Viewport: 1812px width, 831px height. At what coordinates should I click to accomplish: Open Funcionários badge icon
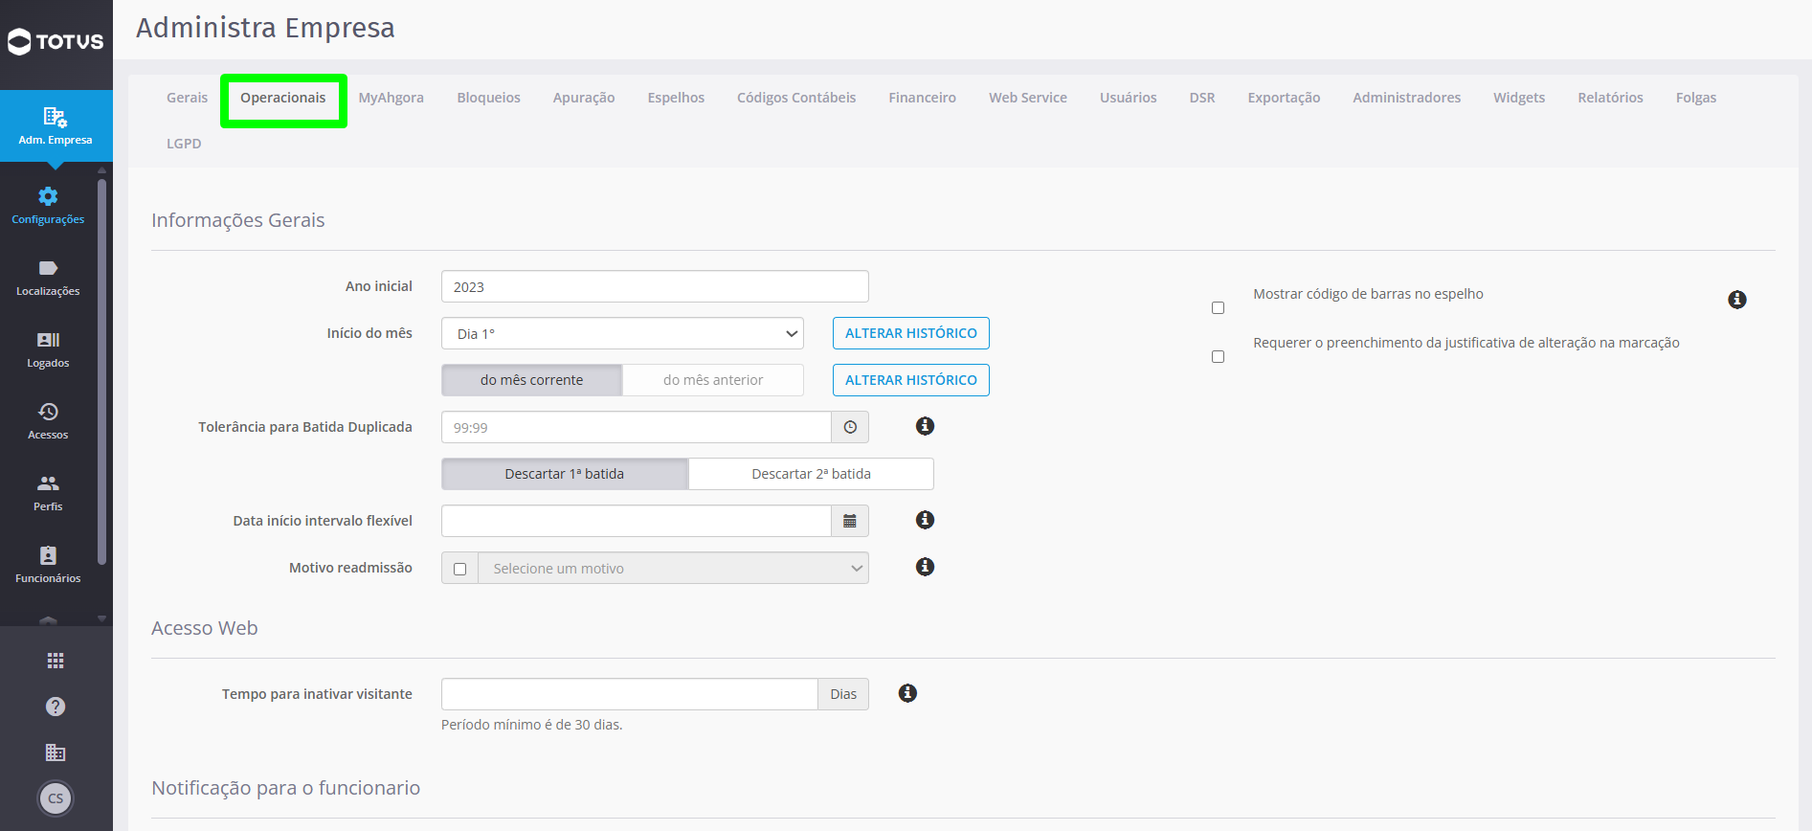[x=48, y=555]
